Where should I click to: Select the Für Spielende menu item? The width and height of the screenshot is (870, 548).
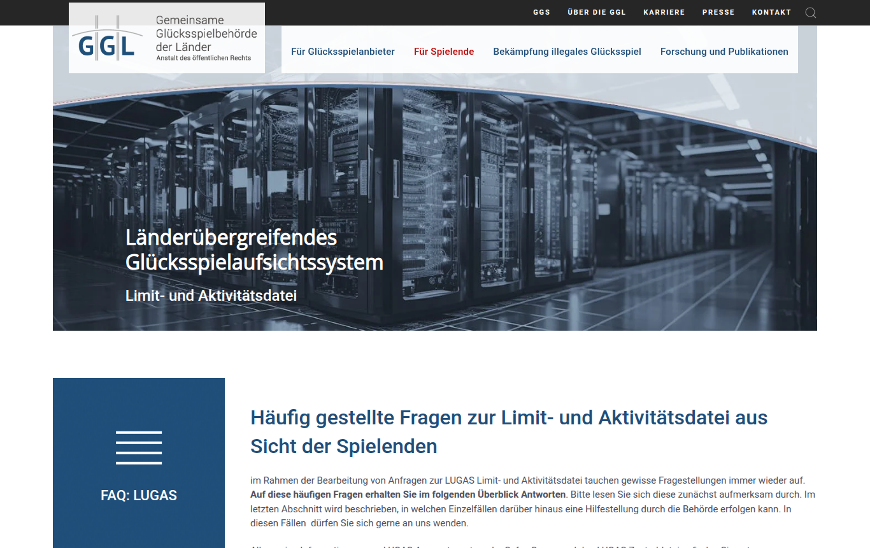coord(444,52)
